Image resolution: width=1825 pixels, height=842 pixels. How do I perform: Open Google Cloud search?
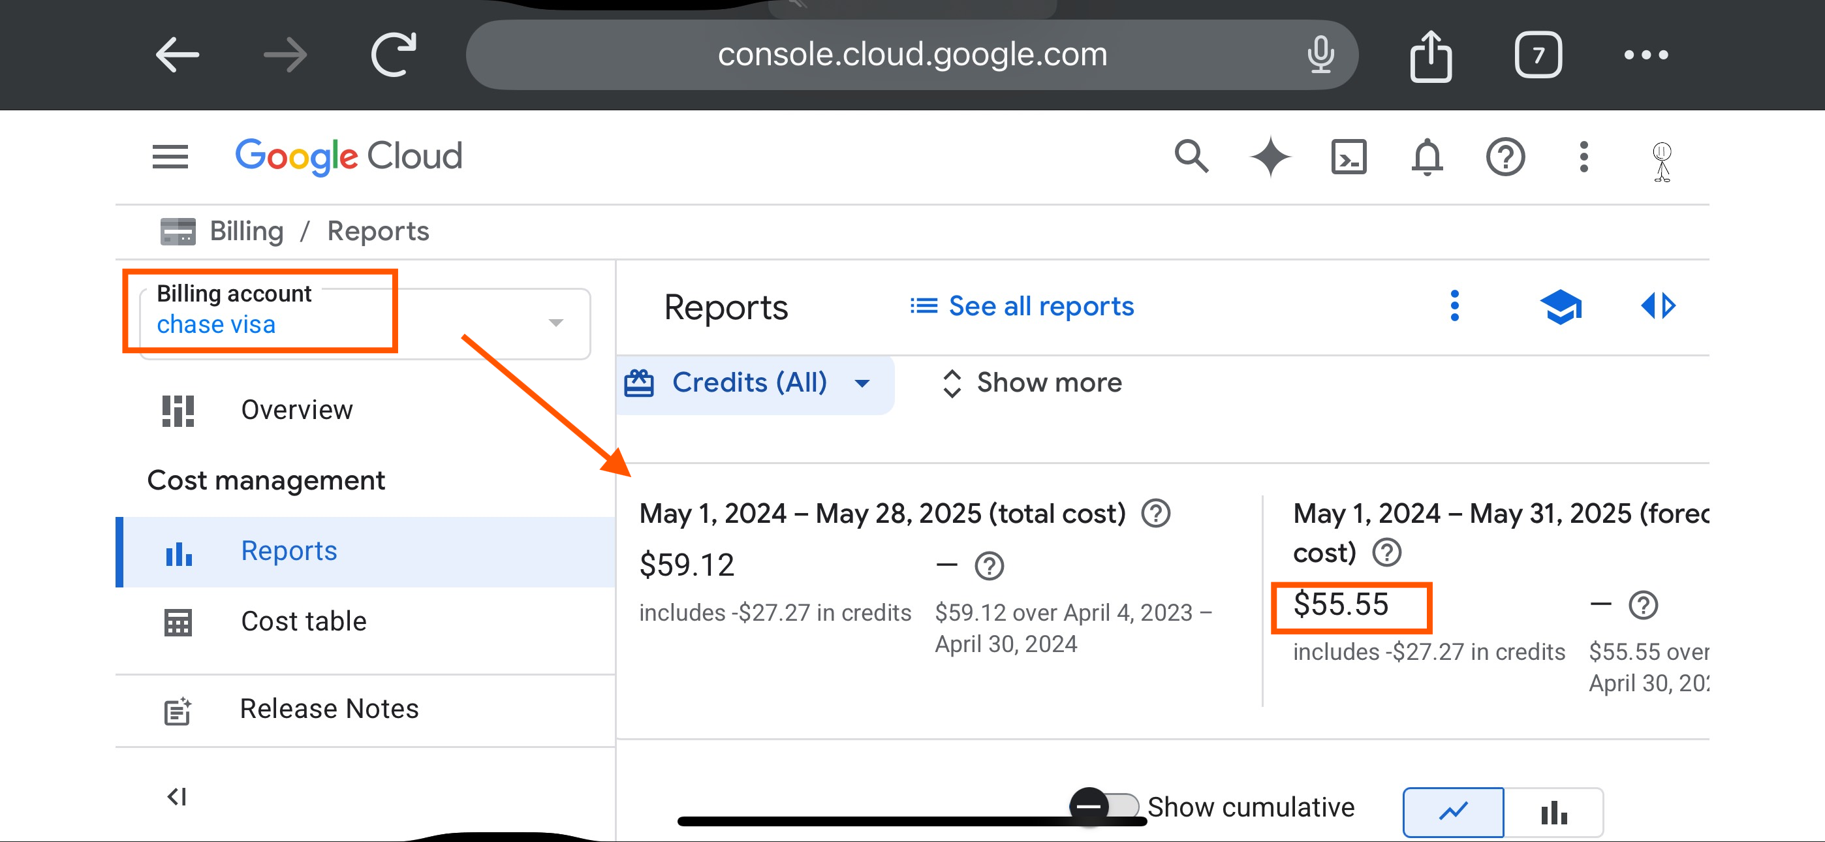1191,157
